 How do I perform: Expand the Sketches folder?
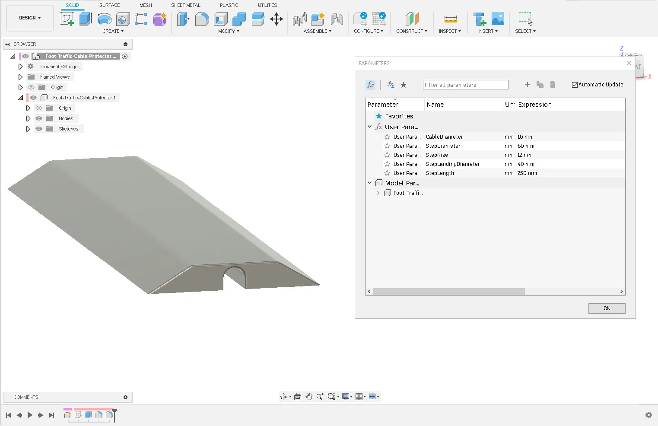point(28,129)
